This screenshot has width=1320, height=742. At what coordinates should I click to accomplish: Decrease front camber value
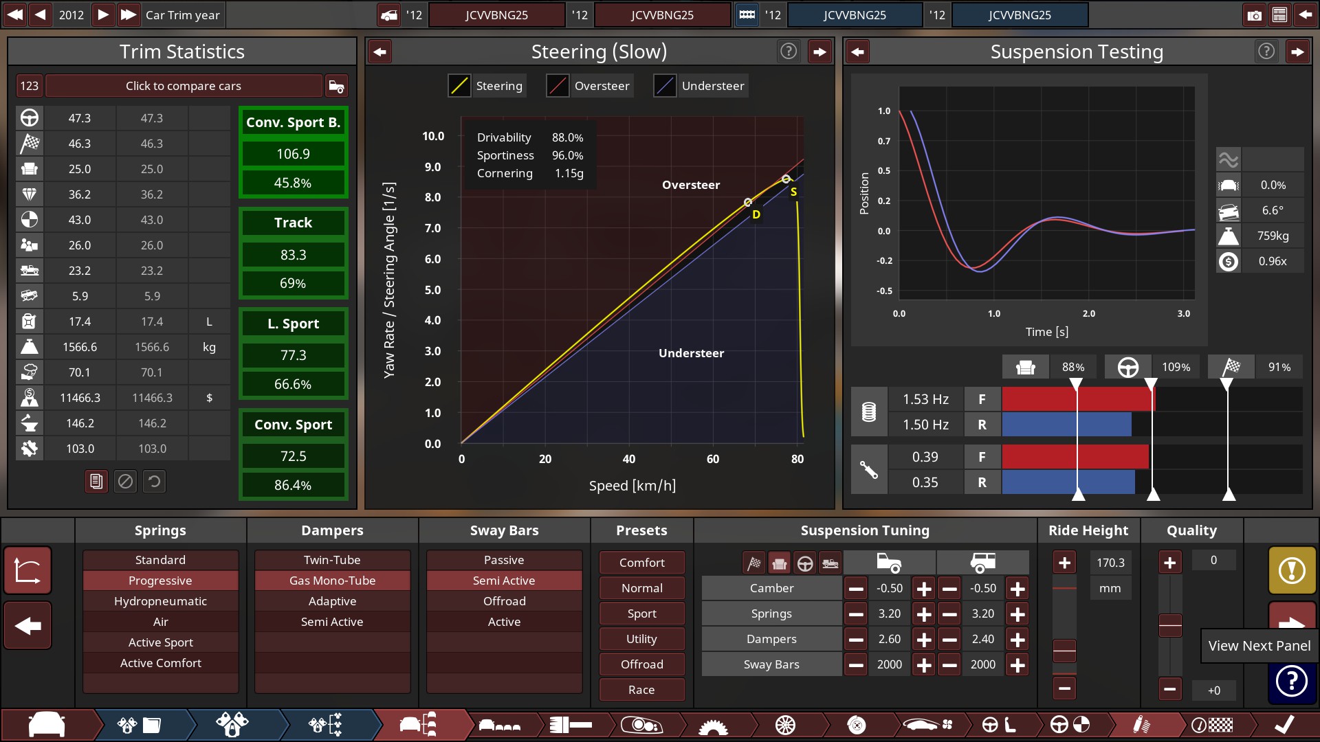point(856,589)
